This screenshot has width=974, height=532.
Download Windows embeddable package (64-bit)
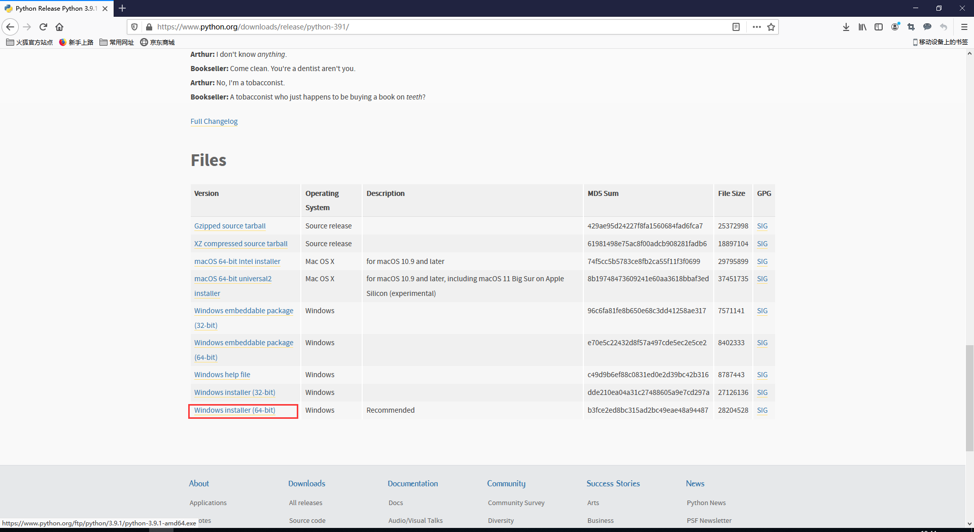point(243,343)
